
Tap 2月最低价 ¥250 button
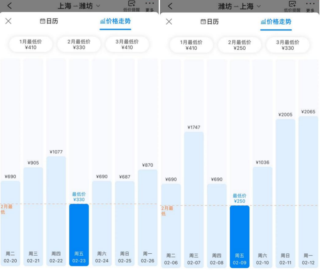[x=239, y=45]
